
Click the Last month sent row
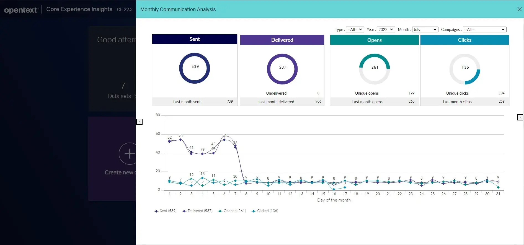click(x=195, y=102)
